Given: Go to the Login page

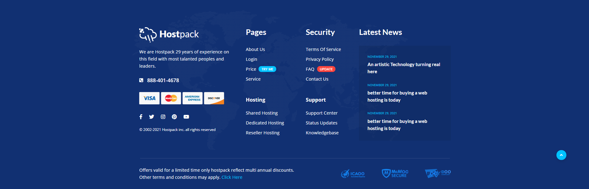Looking at the screenshot, I should (x=251, y=59).
